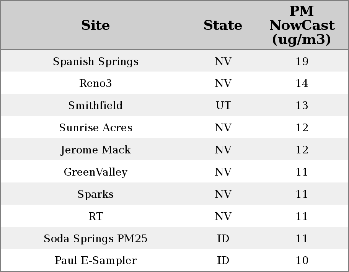This screenshot has height=272, width=349.
Task: Select the Reno3 site cell
Action: pyautogui.click(x=96, y=83)
